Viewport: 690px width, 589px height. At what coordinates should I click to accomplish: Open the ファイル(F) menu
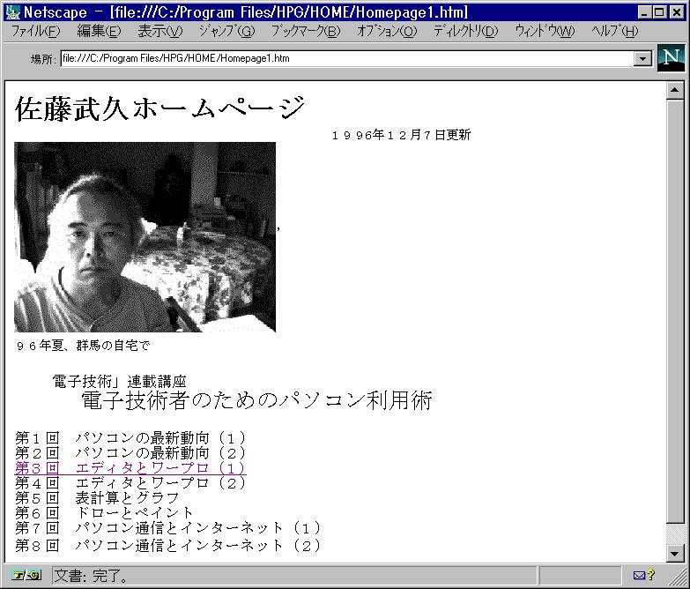tap(35, 31)
